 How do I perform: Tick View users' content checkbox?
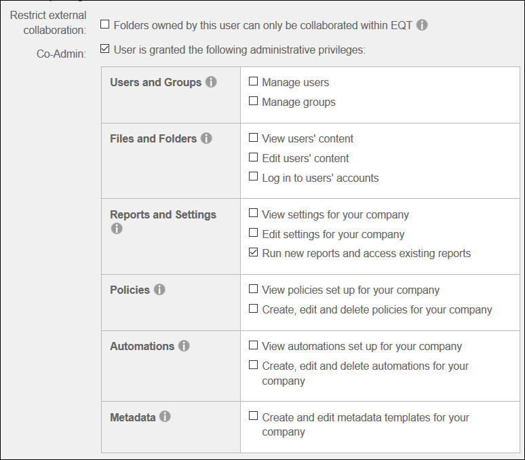click(x=254, y=138)
